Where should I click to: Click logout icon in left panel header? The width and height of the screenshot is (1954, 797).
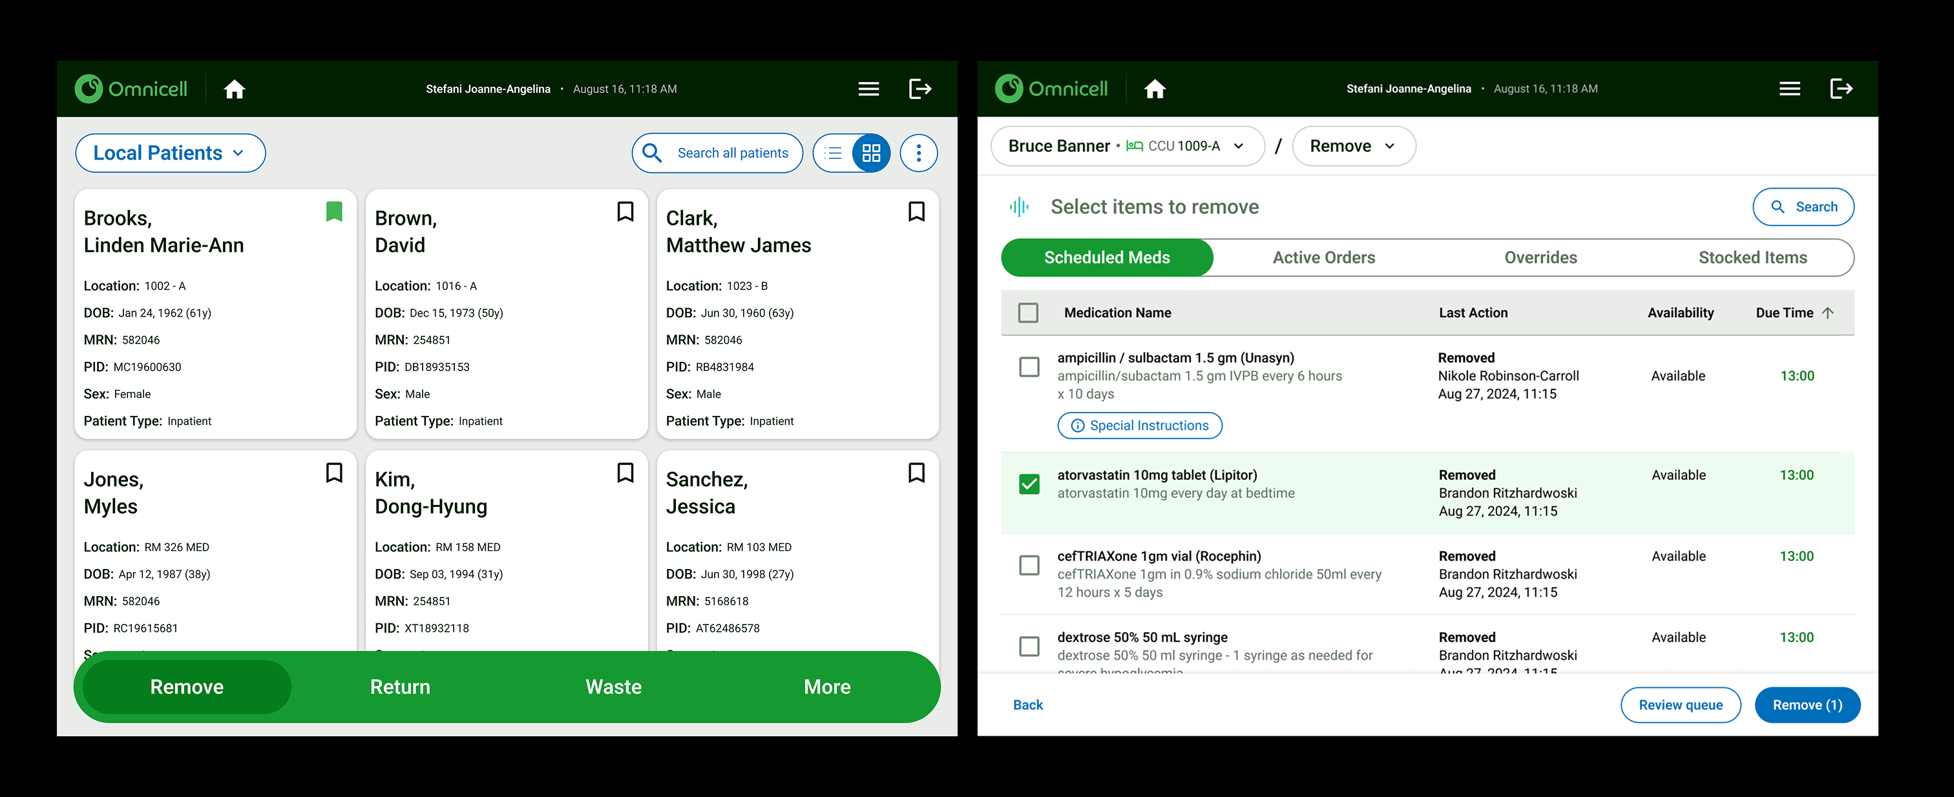(x=919, y=90)
